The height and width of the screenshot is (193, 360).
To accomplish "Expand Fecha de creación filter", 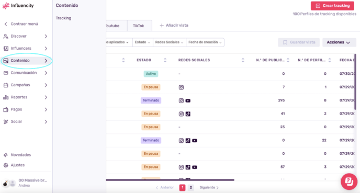I will pyautogui.click(x=205, y=42).
